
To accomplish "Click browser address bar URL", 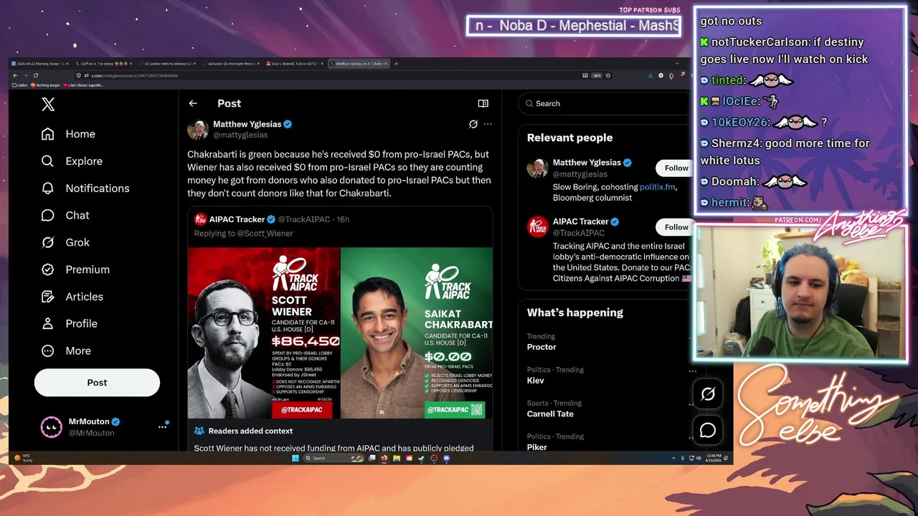I will 134,75.
